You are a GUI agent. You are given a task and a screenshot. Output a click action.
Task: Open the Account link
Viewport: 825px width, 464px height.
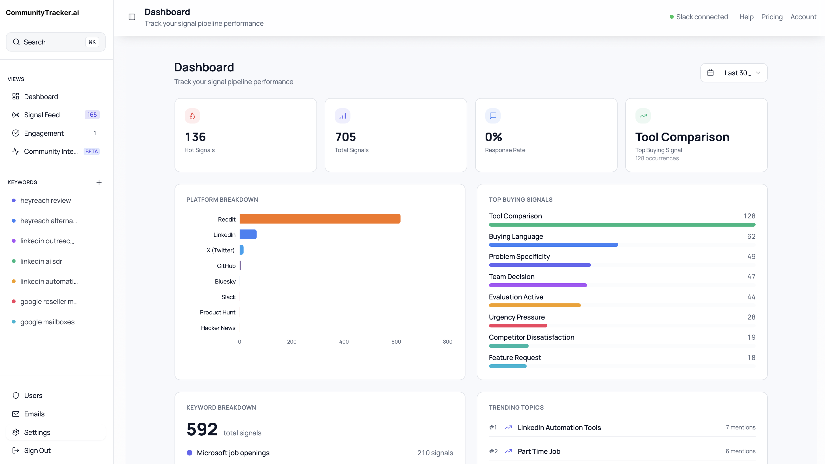803,17
